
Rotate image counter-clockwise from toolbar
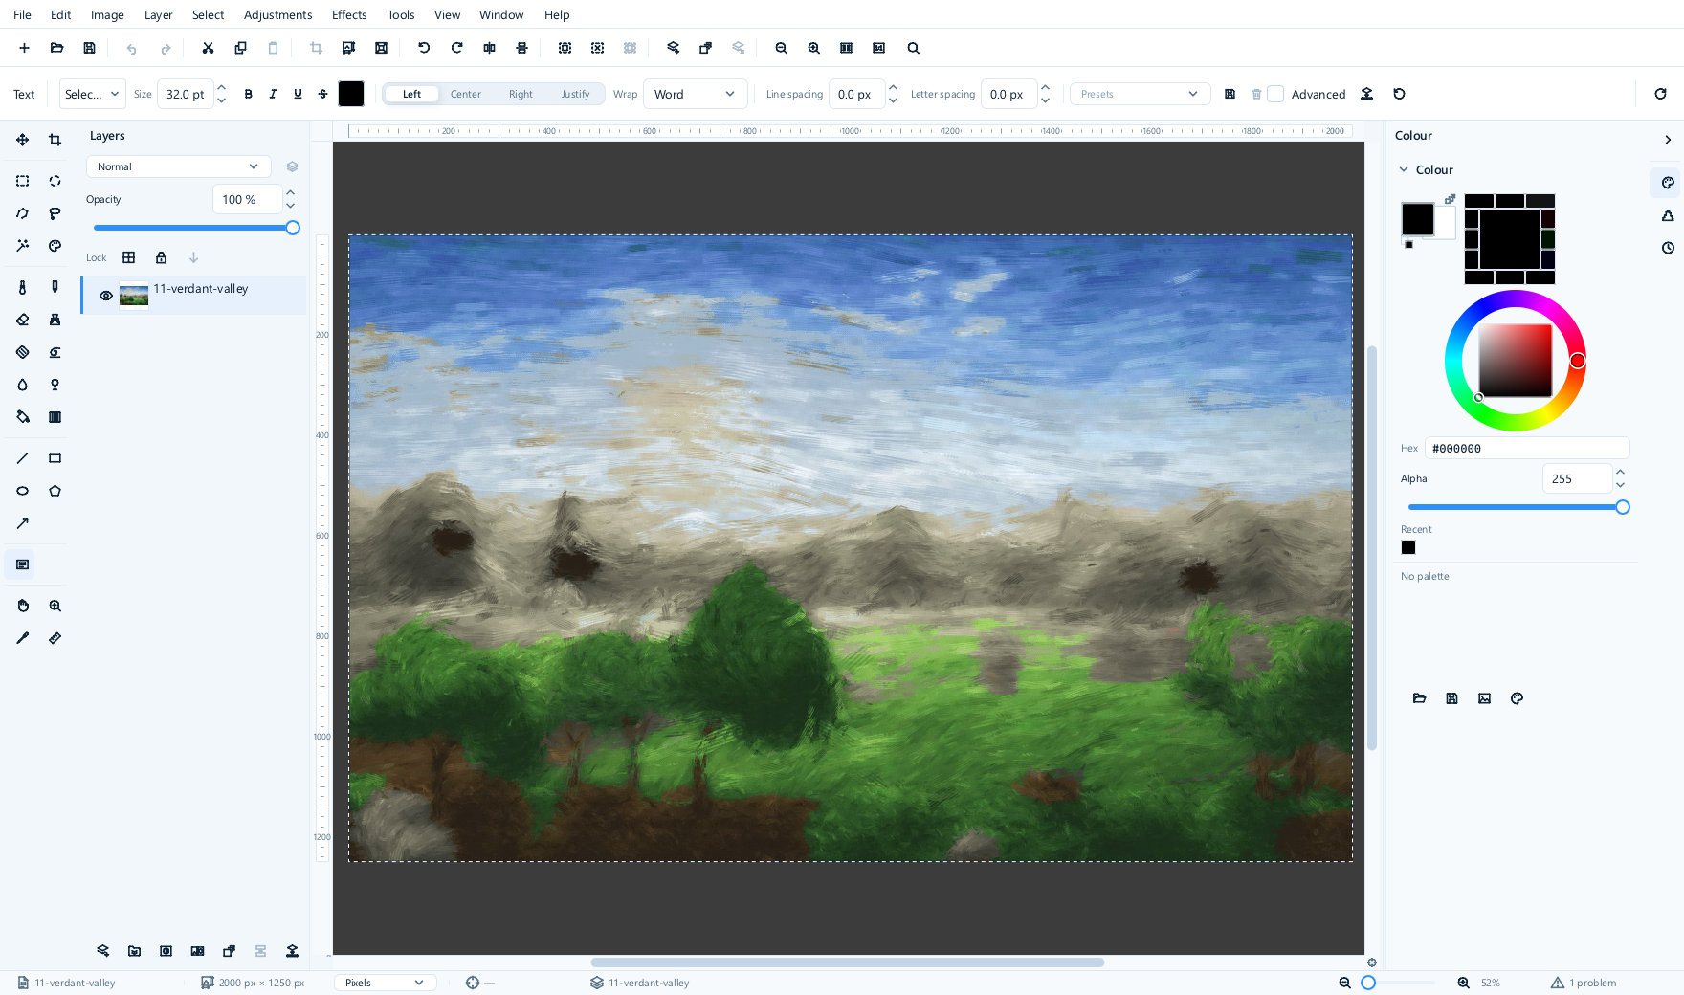424,48
